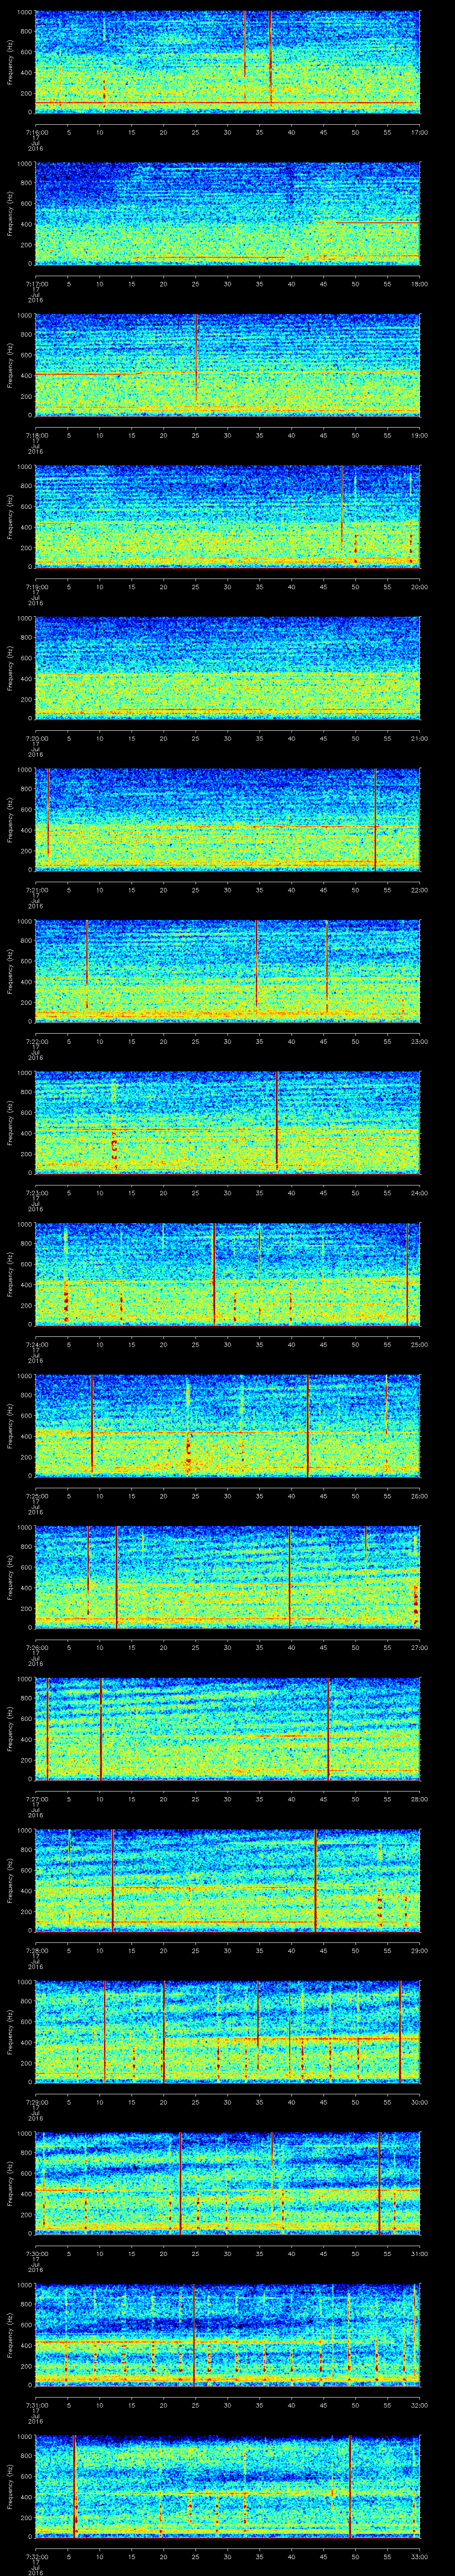
Task: Click the '7:16:00' start time label
Action: 36,132
